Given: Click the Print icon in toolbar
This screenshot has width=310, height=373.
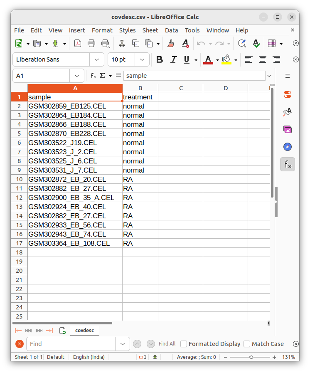Looking at the screenshot, I should click(91, 44).
